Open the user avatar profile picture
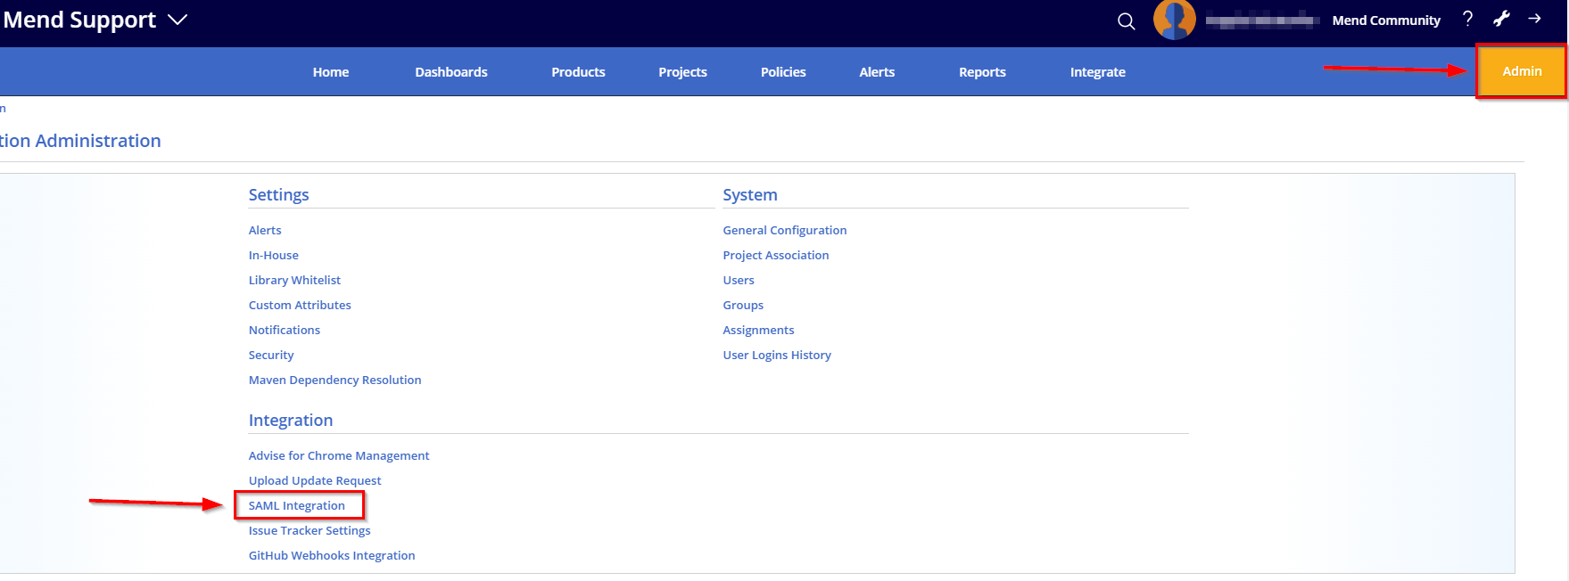Image resolution: width=1569 pixels, height=581 pixels. (1174, 20)
